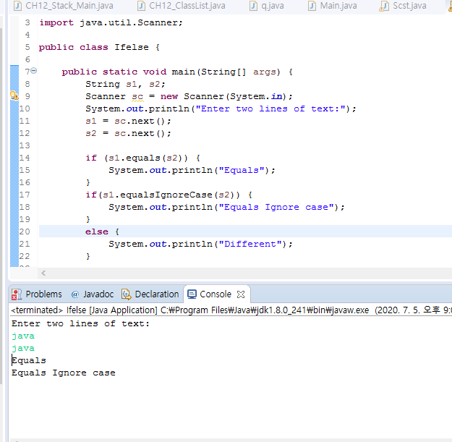Close the Console view with its X
Screen dimensions: 452x442
(x=241, y=294)
